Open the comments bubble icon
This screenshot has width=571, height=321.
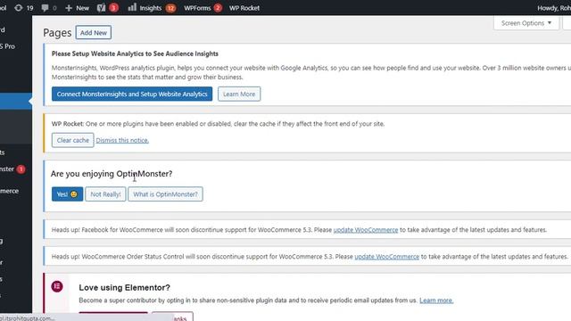click(45, 8)
